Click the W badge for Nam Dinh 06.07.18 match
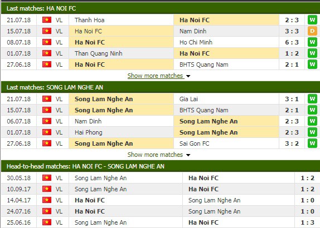This screenshot has width=320, height=228. click(312, 121)
